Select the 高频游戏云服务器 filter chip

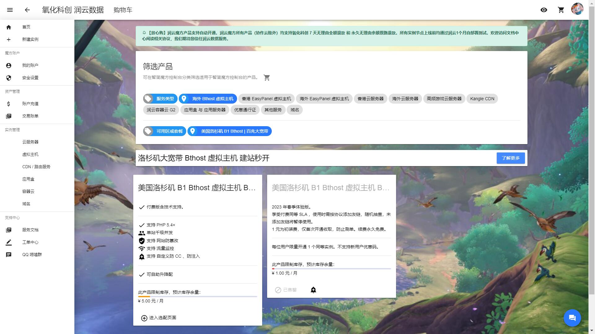coord(444,99)
